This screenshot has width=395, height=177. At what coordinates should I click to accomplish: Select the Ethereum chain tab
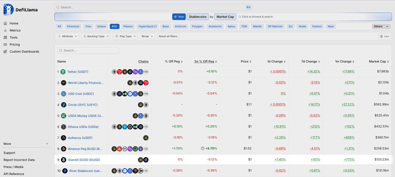73,26
